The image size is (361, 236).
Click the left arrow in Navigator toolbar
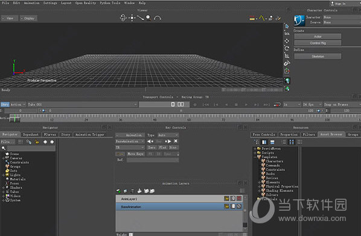(x=45, y=142)
